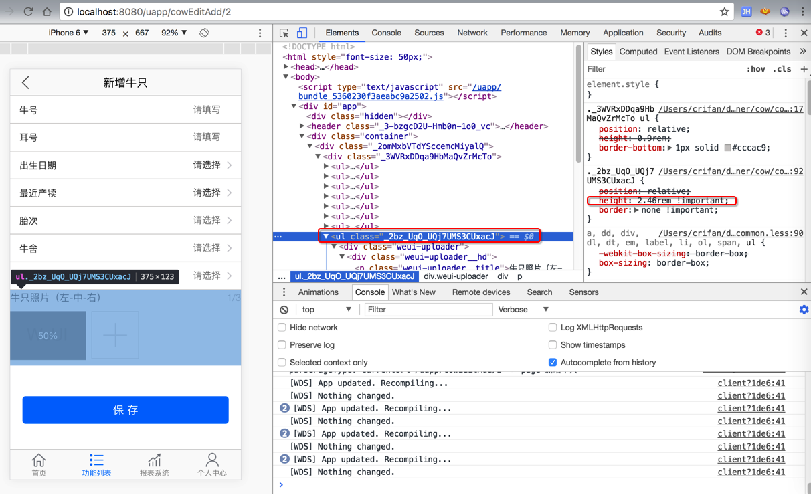The height and width of the screenshot is (495, 811).
Task: Open the Verbose log level dropdown
Action: [x=523, y=310]
